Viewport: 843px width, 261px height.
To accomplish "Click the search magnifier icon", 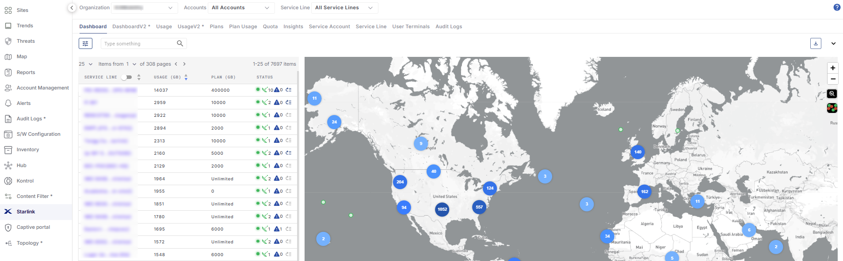I will [180, 44].
